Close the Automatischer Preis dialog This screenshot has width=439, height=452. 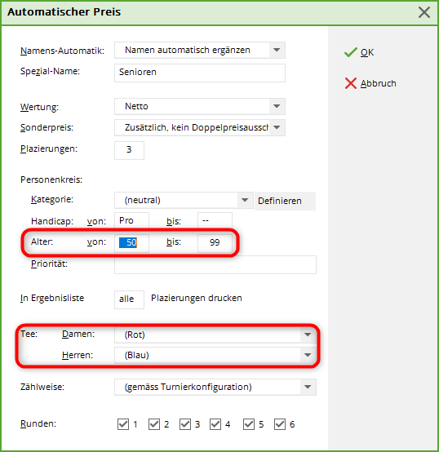[x=424, y=12]
